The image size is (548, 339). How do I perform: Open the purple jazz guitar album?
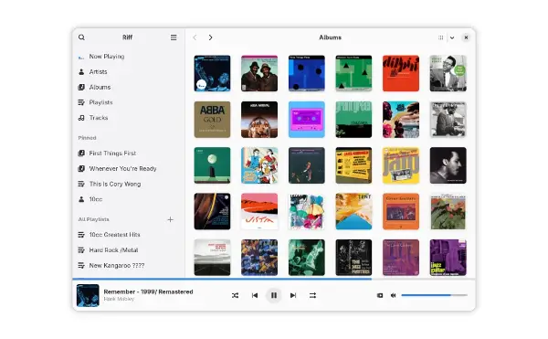pyautogui.click(x=448, y=258)
